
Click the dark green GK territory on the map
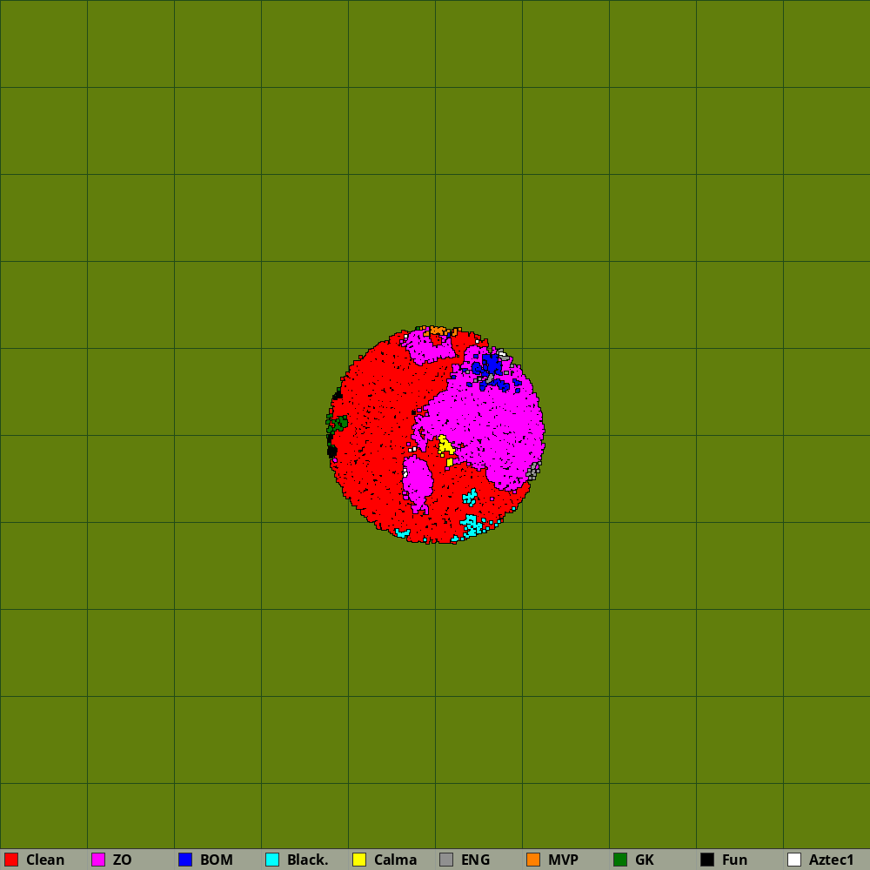(338, 424)
